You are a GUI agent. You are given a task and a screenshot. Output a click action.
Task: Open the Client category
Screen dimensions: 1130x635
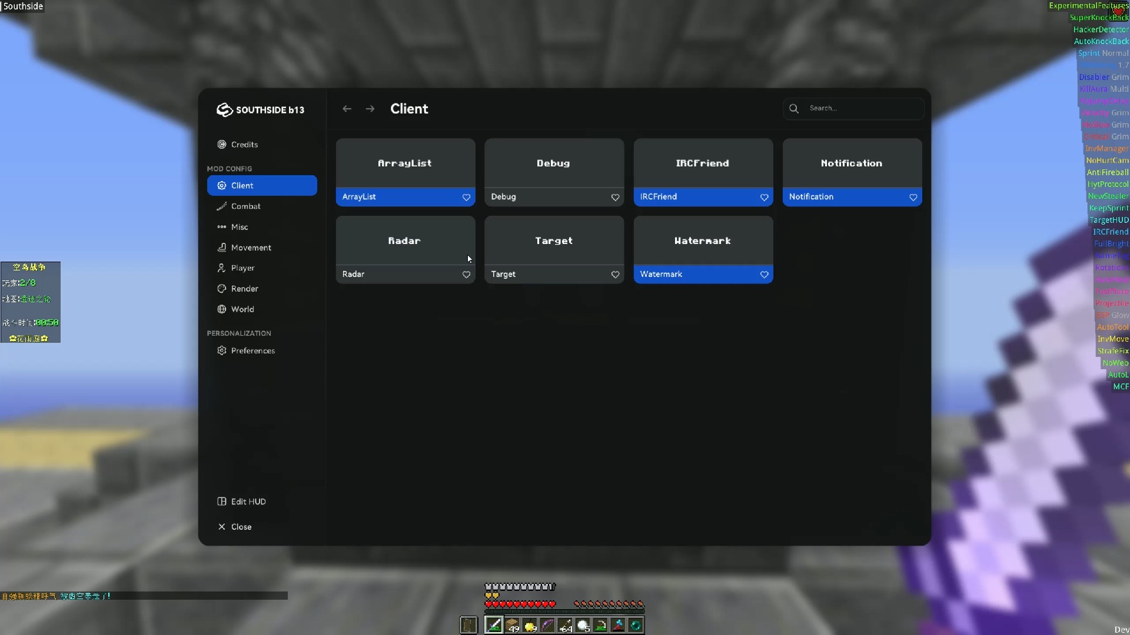click(262, 185)
